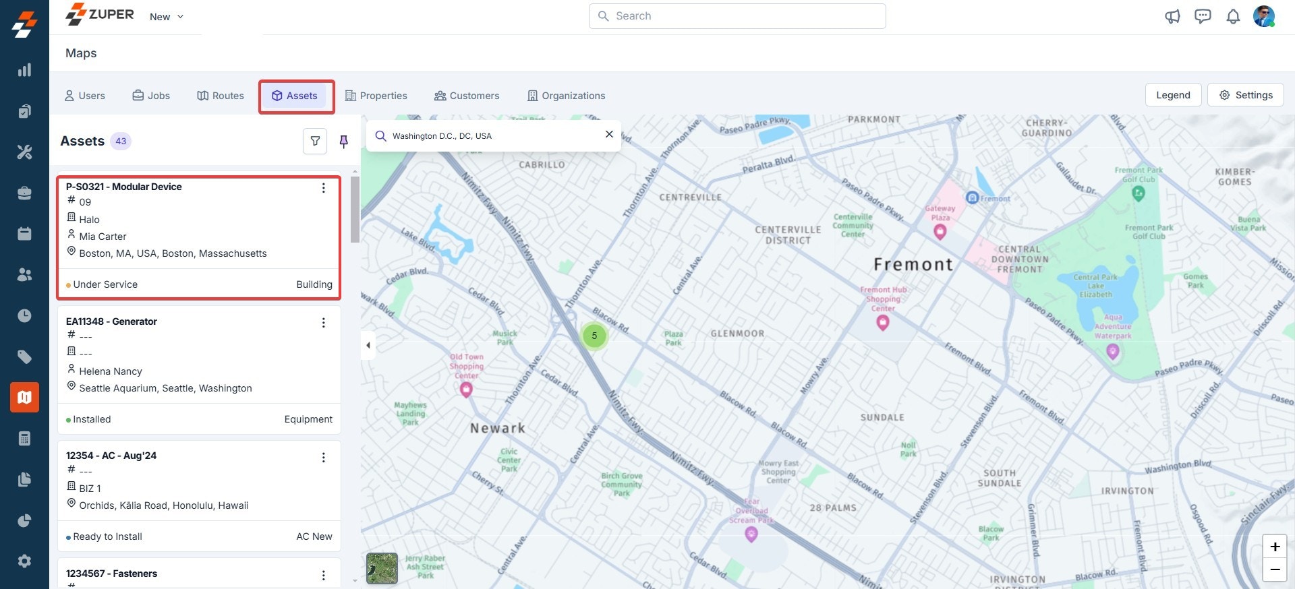Open the notifications bell

pos(1233,16)
